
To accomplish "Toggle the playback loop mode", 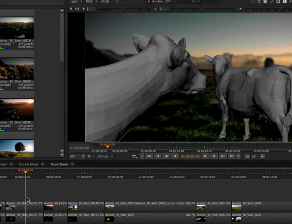I will point(135,156).
